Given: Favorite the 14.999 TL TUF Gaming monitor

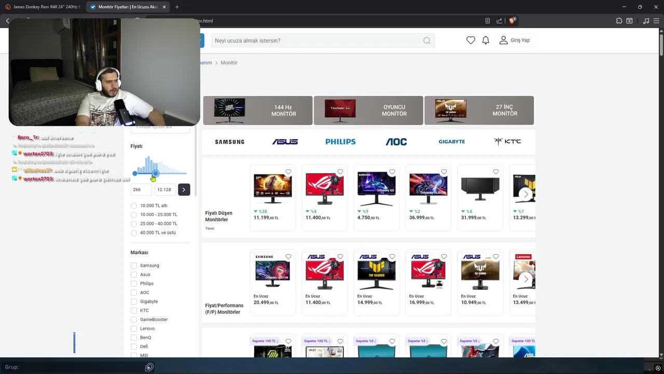Looking at the screenshot, I should coord(392,257).
